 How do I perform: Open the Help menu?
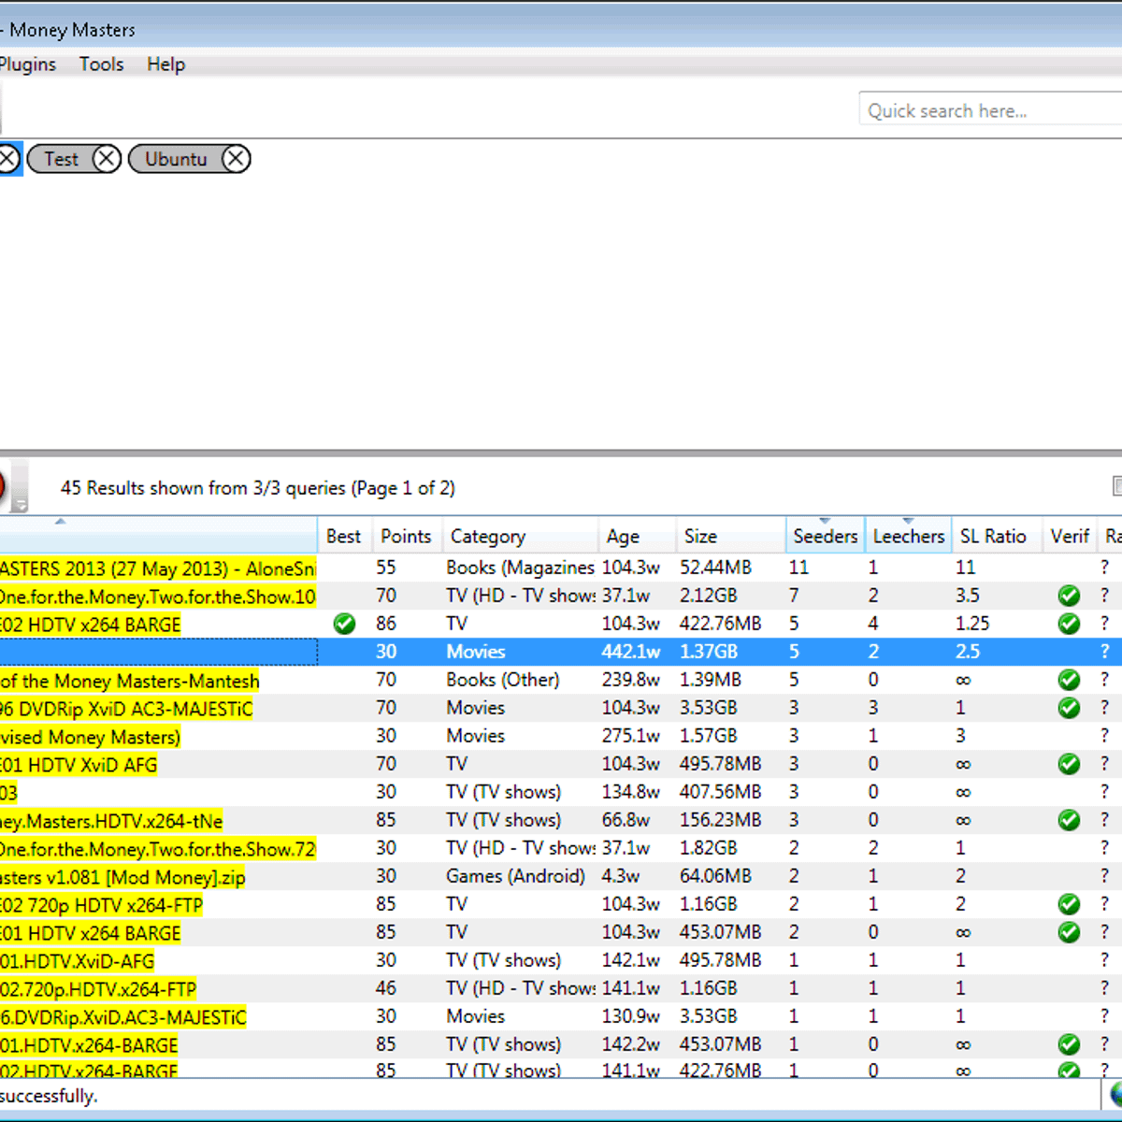tap(165, 65)
